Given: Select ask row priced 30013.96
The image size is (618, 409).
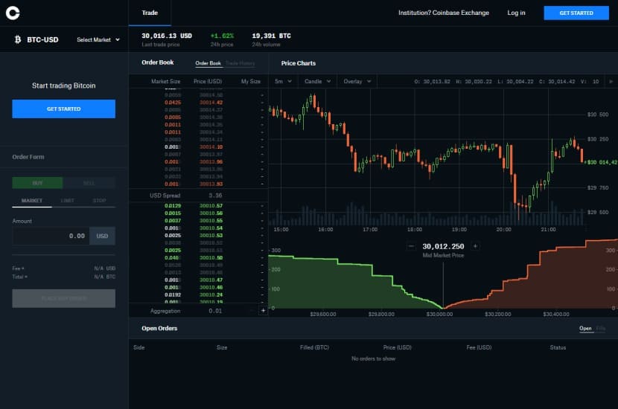Looking at the screenshot, I should 199,162.
